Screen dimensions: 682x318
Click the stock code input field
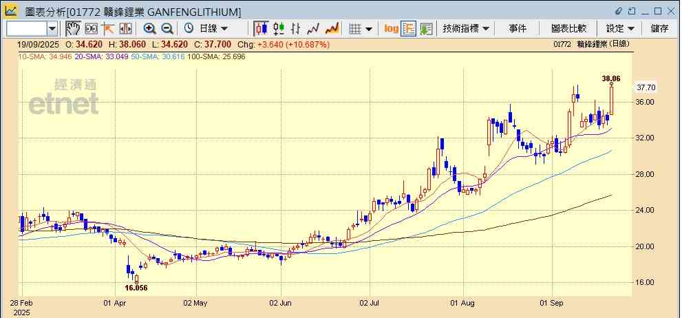(27, 29)
